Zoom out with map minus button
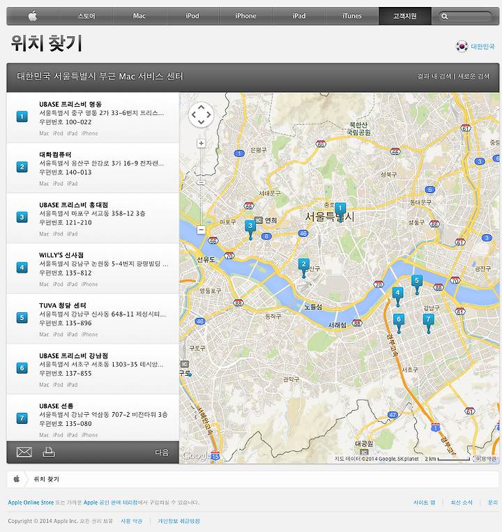The width and height of the screenshot is (502, 532). 201,229
